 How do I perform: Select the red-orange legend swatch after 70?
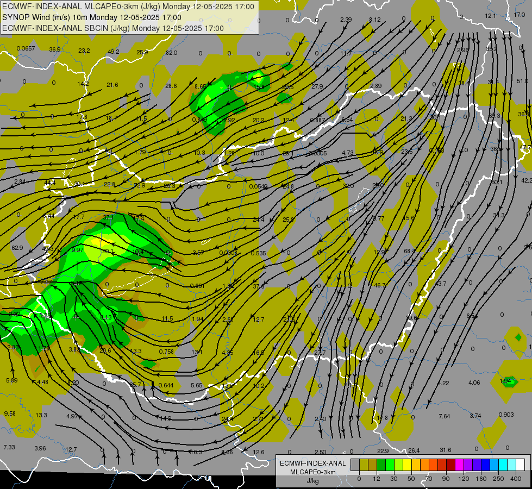[433, 465]
